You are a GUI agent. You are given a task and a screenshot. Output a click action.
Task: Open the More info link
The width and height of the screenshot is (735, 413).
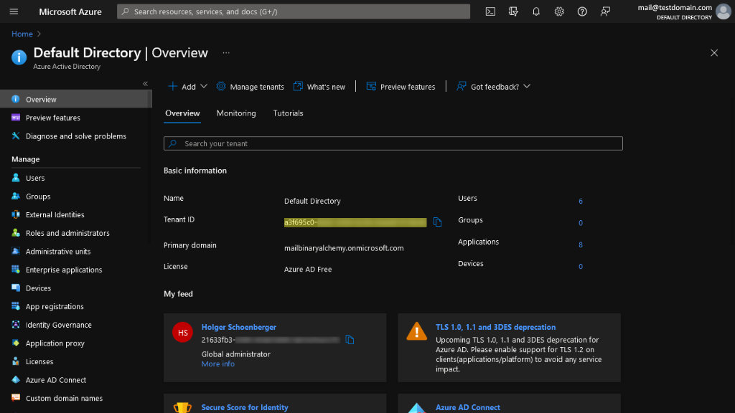(x=218, y=364)
